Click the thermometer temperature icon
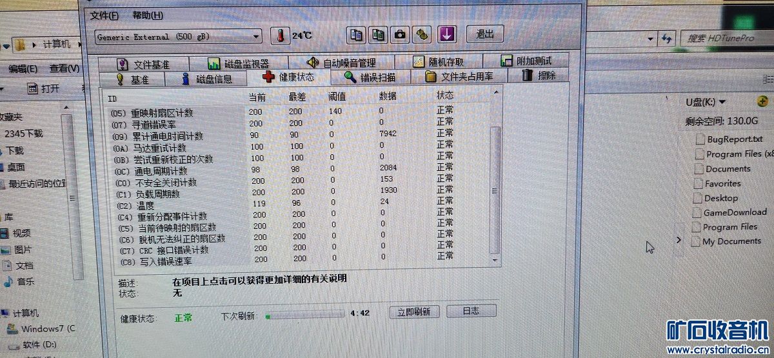774x358 pixels. (x=280, y=35)
